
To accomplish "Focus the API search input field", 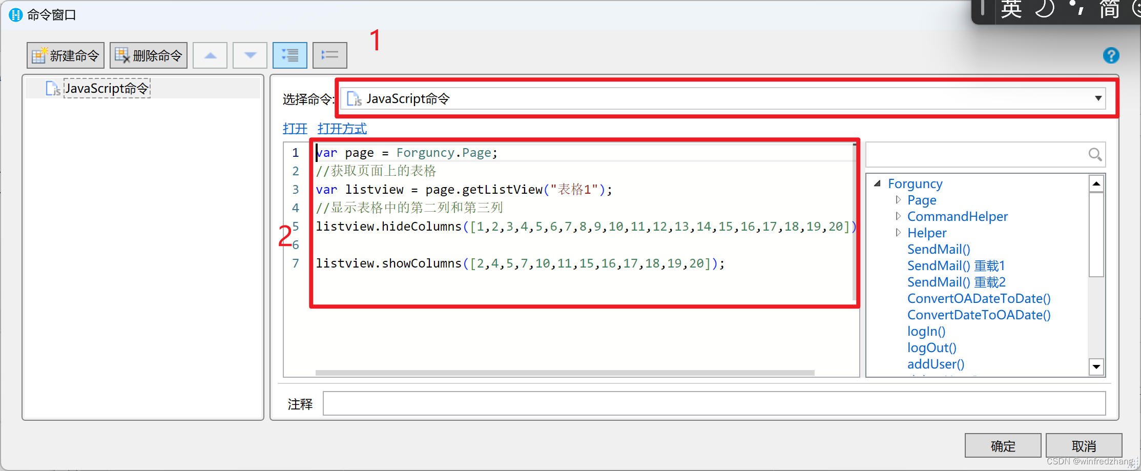I will point(976,154).
